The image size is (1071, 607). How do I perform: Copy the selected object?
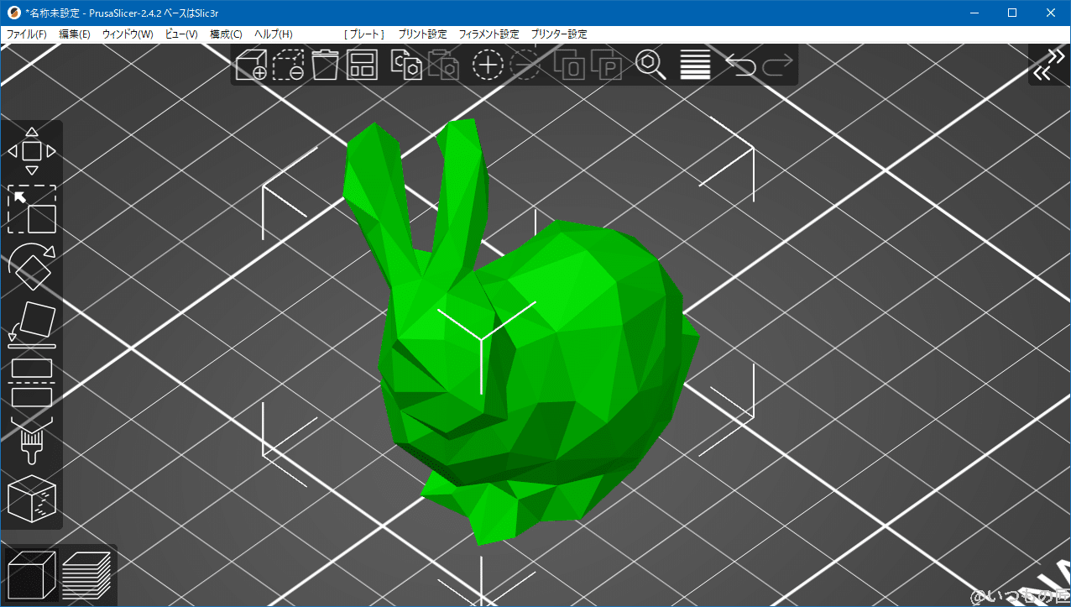[407, 65]
